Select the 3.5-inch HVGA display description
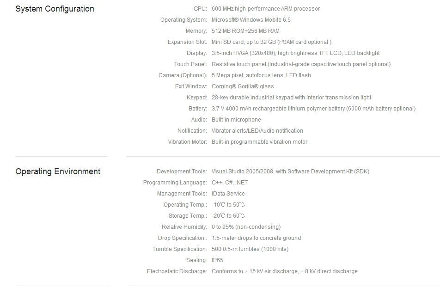Screen dimensions: 440x288 (295, 53)
